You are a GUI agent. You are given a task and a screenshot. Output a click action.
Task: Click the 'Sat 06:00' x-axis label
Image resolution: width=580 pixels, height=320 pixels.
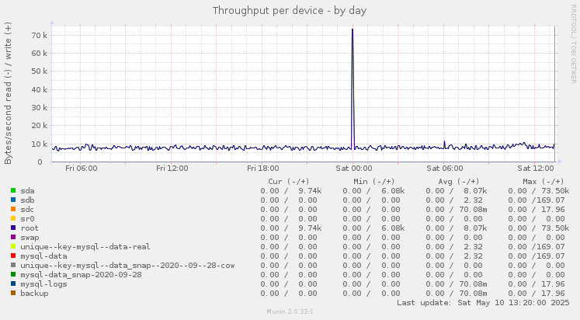coord(445,169)
